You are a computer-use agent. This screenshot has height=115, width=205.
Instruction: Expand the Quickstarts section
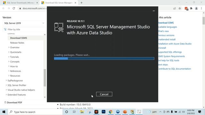pos(9,52)
